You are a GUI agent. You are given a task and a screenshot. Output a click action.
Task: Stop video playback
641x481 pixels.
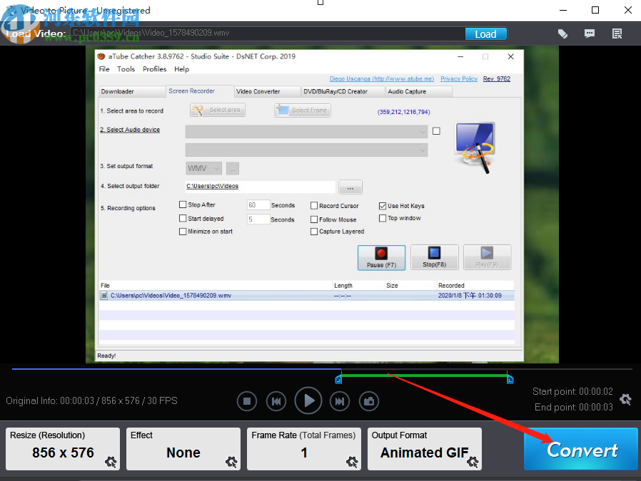[247, 401]
